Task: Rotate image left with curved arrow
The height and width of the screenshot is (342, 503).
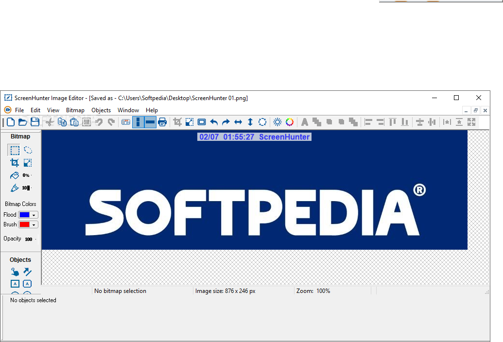Action: pyautogui.click(x=214, y=122)
